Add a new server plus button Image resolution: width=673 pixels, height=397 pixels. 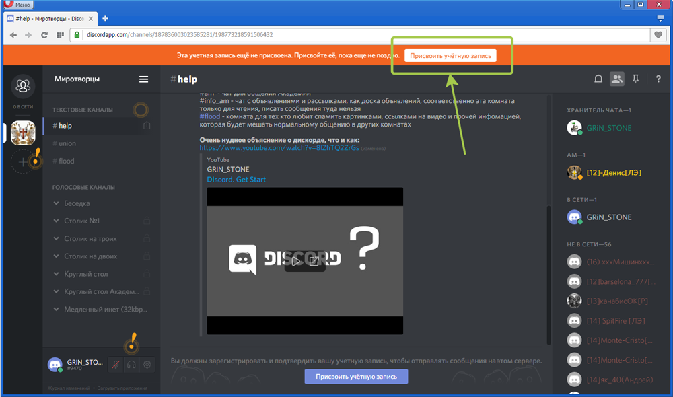pos(23,161)
